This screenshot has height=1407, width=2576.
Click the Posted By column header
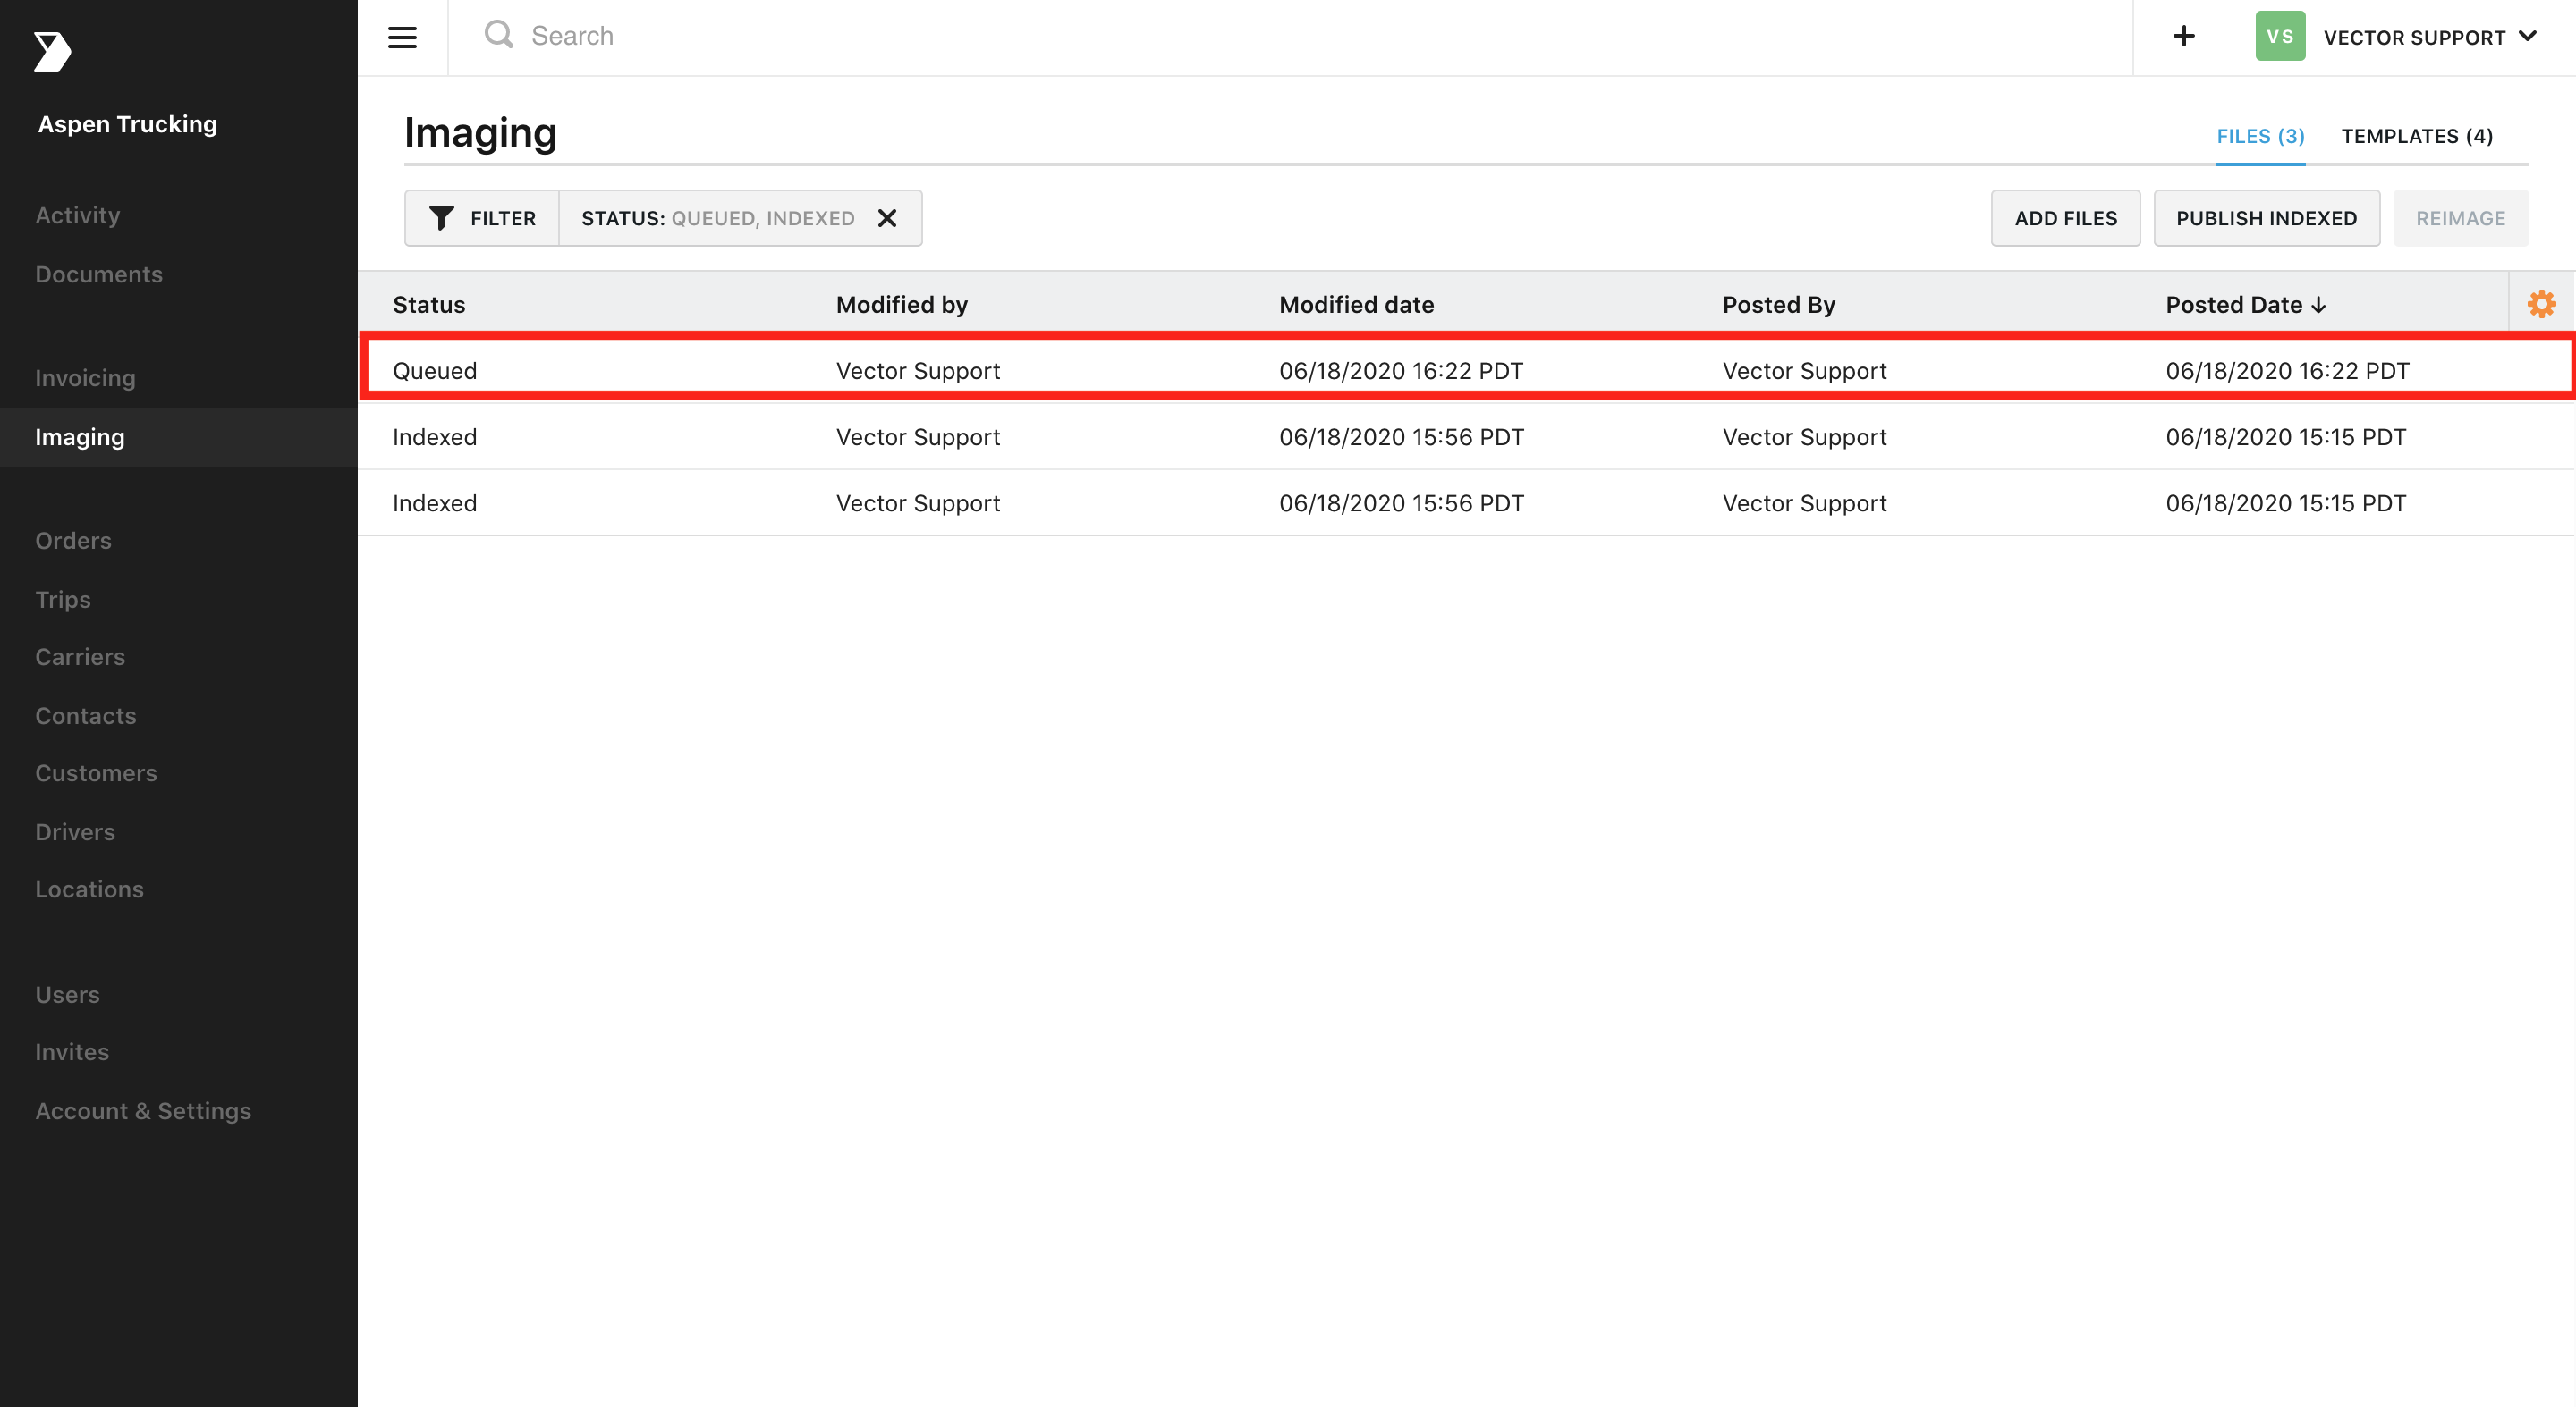(1778, 305)
